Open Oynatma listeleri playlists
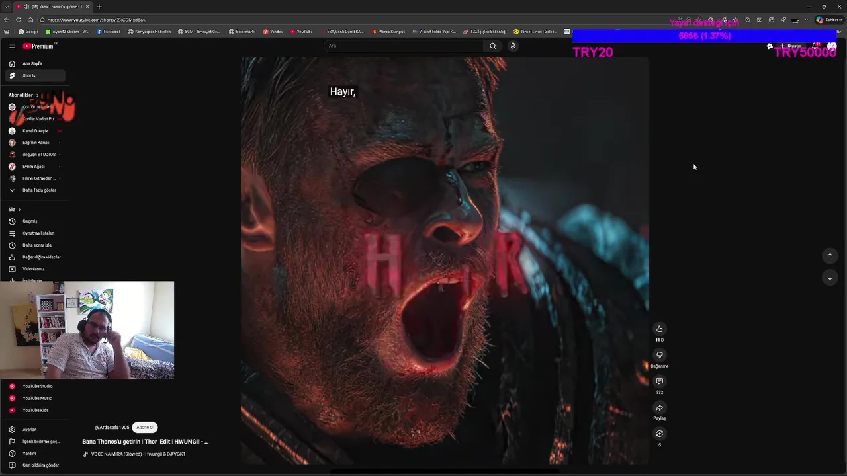The image size is (847, 476). tap(34, 233)
